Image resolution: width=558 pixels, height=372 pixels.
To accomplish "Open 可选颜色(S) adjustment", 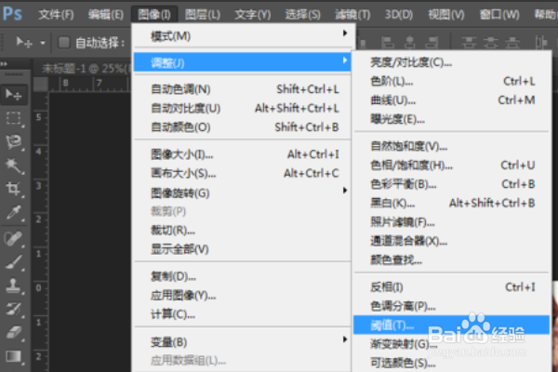I will (452, 363).
